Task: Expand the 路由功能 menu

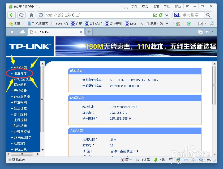Action: pos(20,126)
